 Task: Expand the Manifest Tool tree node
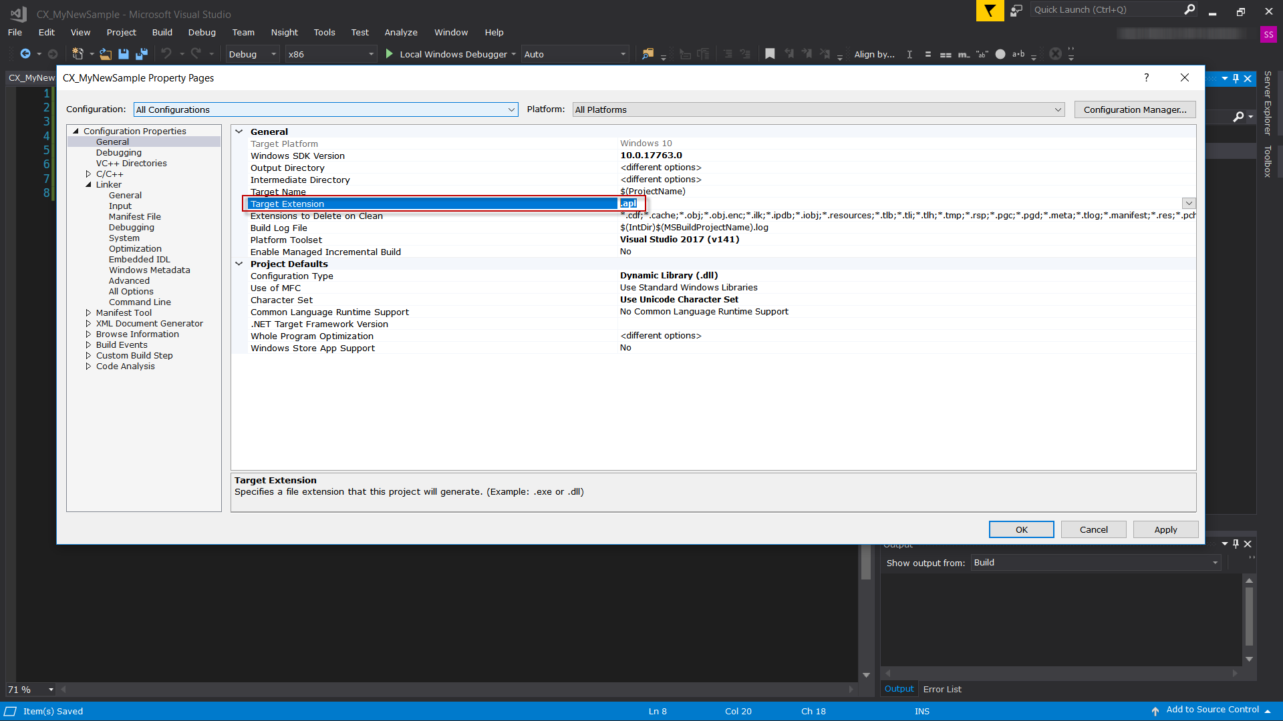(x=88, y=313)
